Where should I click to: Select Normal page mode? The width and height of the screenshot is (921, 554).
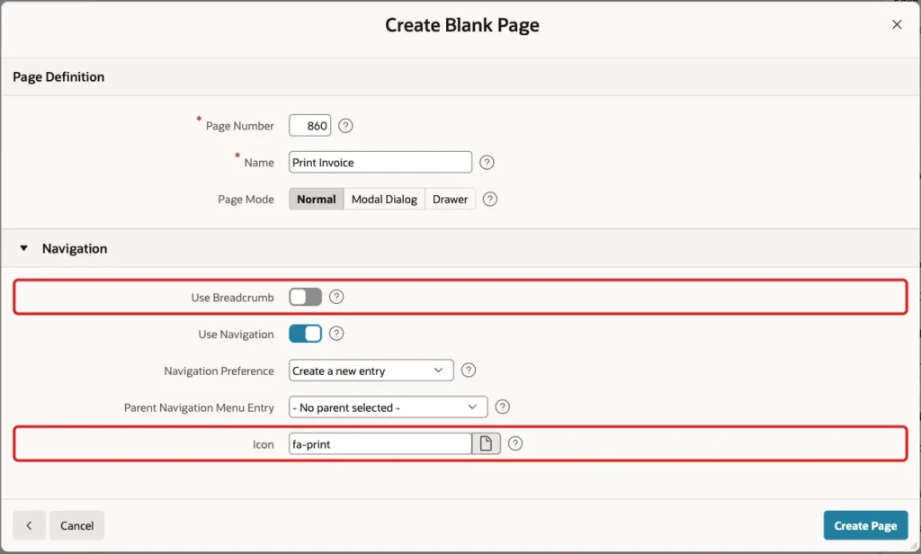point(316,199)
